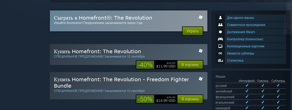Click the gamepad controller icon
Viewport: 292px width, 110px height.
coord(220,39)
